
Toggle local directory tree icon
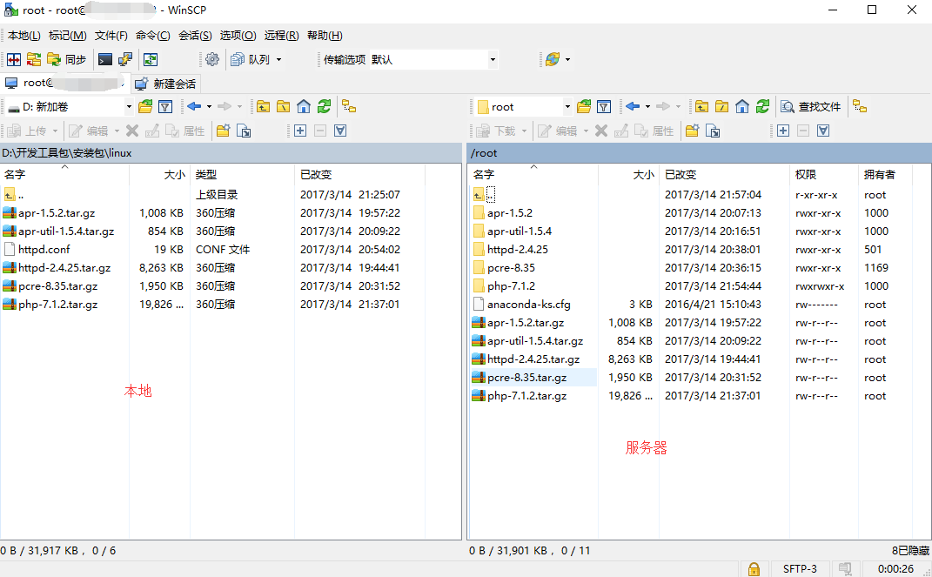pyautogui.click(x=349, y=107)
